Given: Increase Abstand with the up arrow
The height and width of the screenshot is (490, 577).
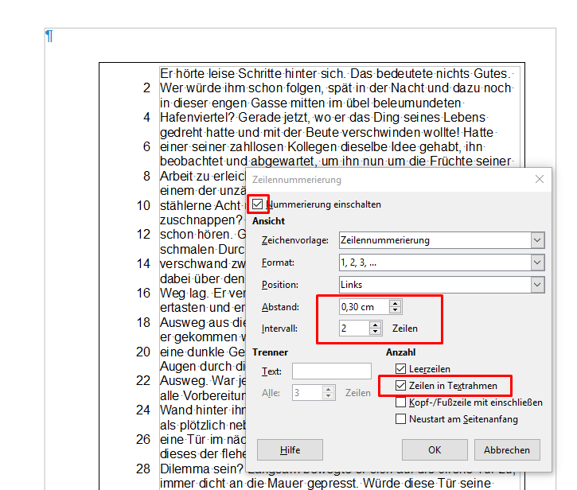Looking at the screenshot, I should pos(396,303).
